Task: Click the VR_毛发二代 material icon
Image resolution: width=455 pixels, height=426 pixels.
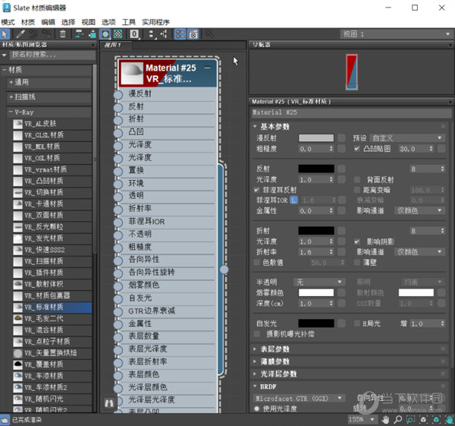Action: [x=17, y=319]
